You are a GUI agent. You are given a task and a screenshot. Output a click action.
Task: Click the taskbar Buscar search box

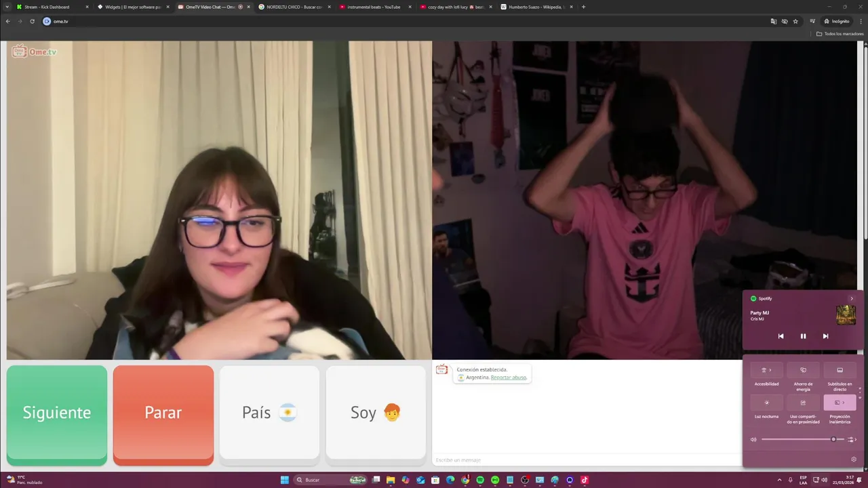pos(330,480)
